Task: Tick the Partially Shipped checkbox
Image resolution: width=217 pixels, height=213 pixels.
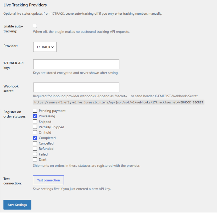Action: pos(35,127)
